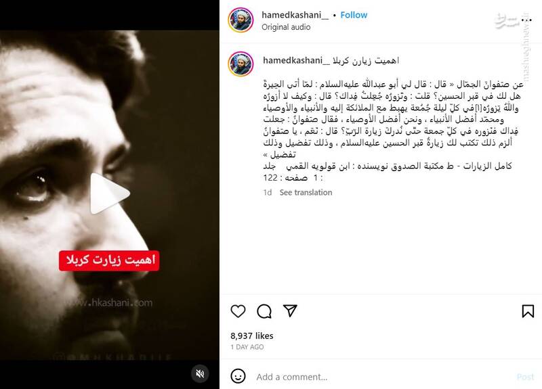Click the caption's profile avatar
The image size is (542, 389).
point(241,64)
